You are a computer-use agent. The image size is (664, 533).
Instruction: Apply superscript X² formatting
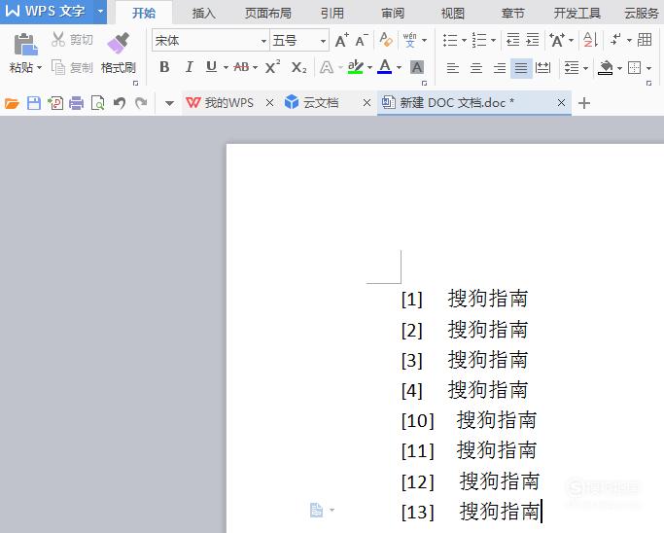pos(272,67)
